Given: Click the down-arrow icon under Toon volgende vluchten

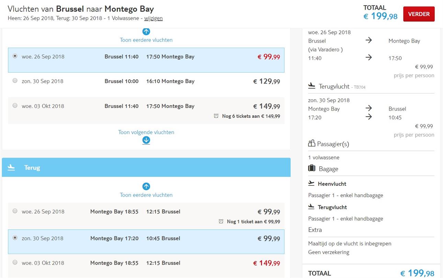Looking at the screenshot, I should tap(146, 140).
